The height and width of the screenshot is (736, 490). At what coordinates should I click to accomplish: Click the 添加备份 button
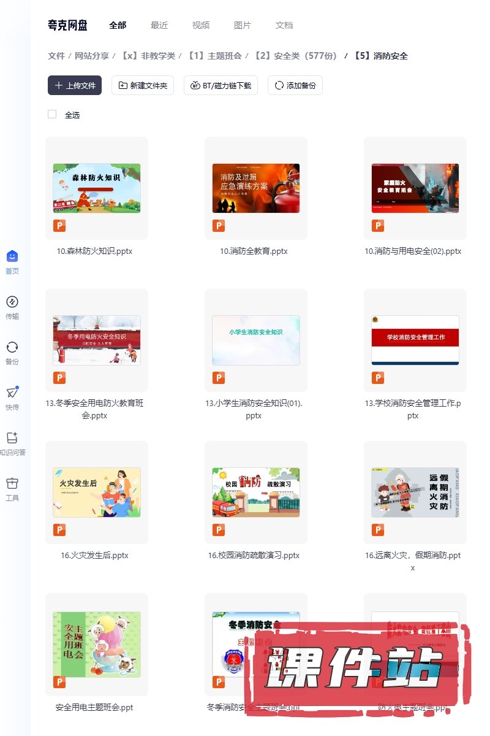click(295, 85)
